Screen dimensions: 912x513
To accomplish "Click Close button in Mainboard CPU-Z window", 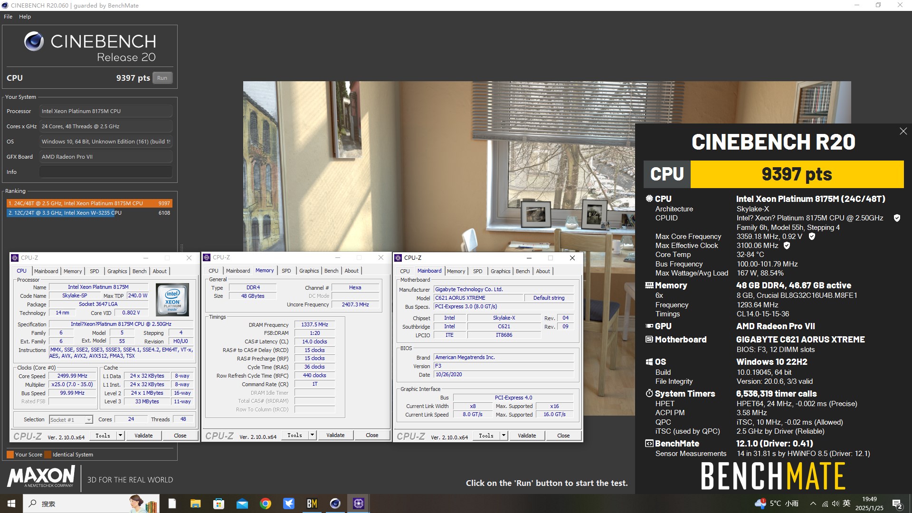I will coord(563,435).
